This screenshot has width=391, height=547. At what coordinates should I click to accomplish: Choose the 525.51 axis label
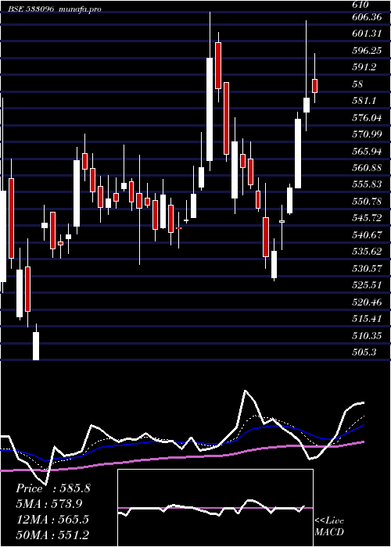367,285
